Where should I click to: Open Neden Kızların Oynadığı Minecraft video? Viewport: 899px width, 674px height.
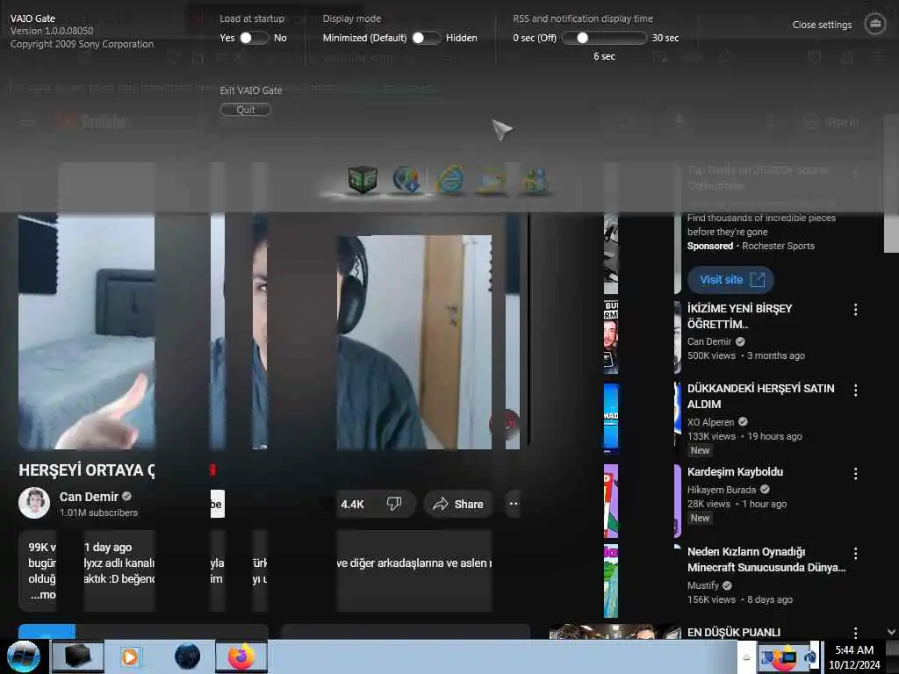(x=766, y=559)
